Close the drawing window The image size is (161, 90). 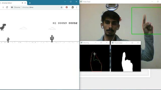(107, 43)
